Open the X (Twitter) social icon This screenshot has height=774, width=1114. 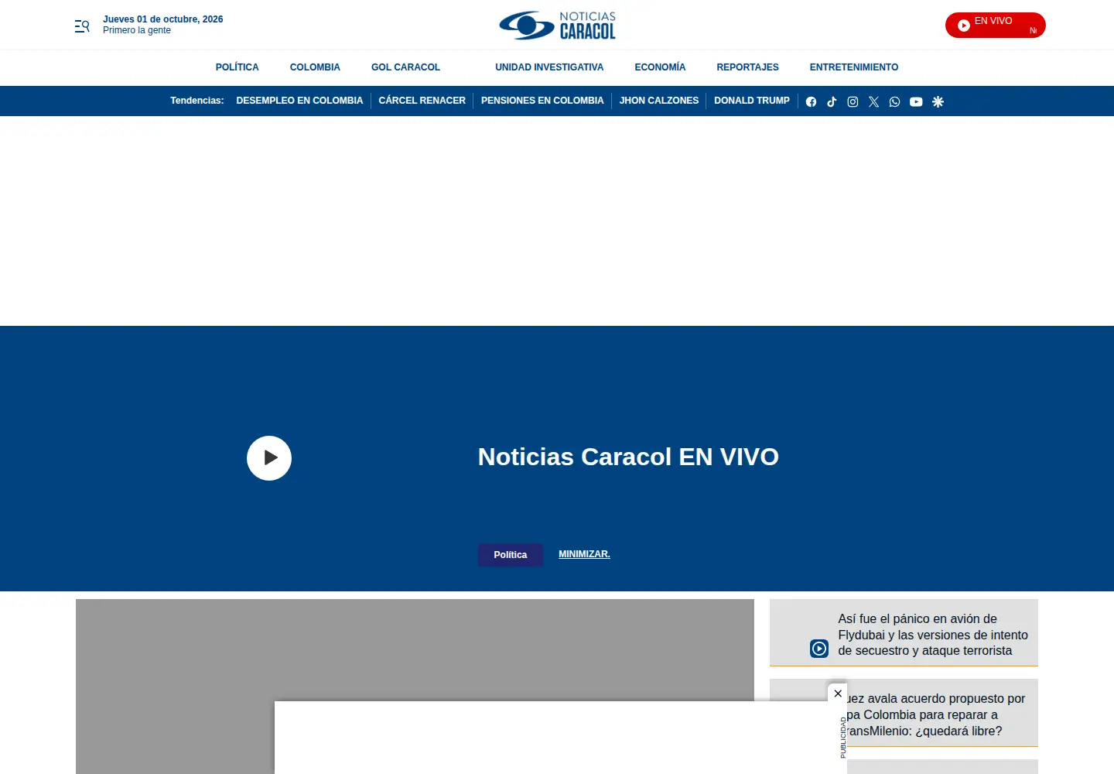(873, 101)
